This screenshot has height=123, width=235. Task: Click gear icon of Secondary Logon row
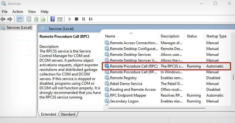[x=107, y=101]
